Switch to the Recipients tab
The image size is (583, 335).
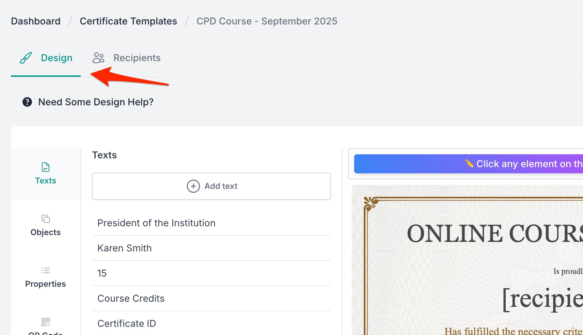coord(137,58)
